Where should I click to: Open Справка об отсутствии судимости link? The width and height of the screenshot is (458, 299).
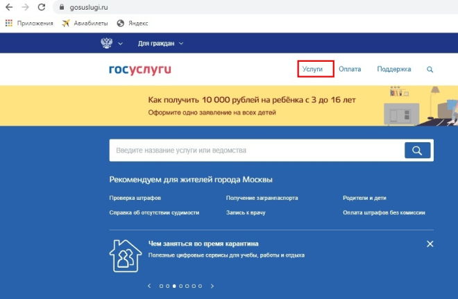[x=154, y=212]
